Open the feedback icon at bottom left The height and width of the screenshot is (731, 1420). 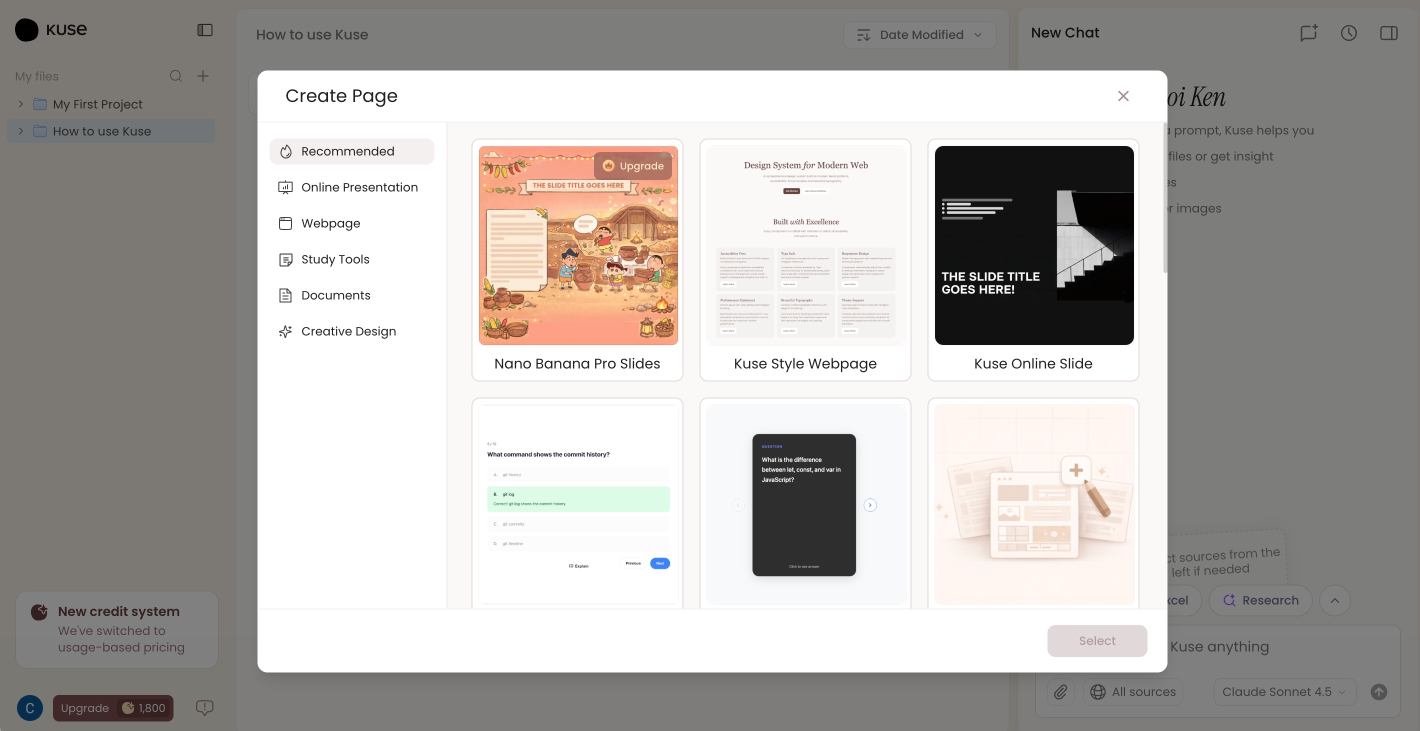(204, 707)
